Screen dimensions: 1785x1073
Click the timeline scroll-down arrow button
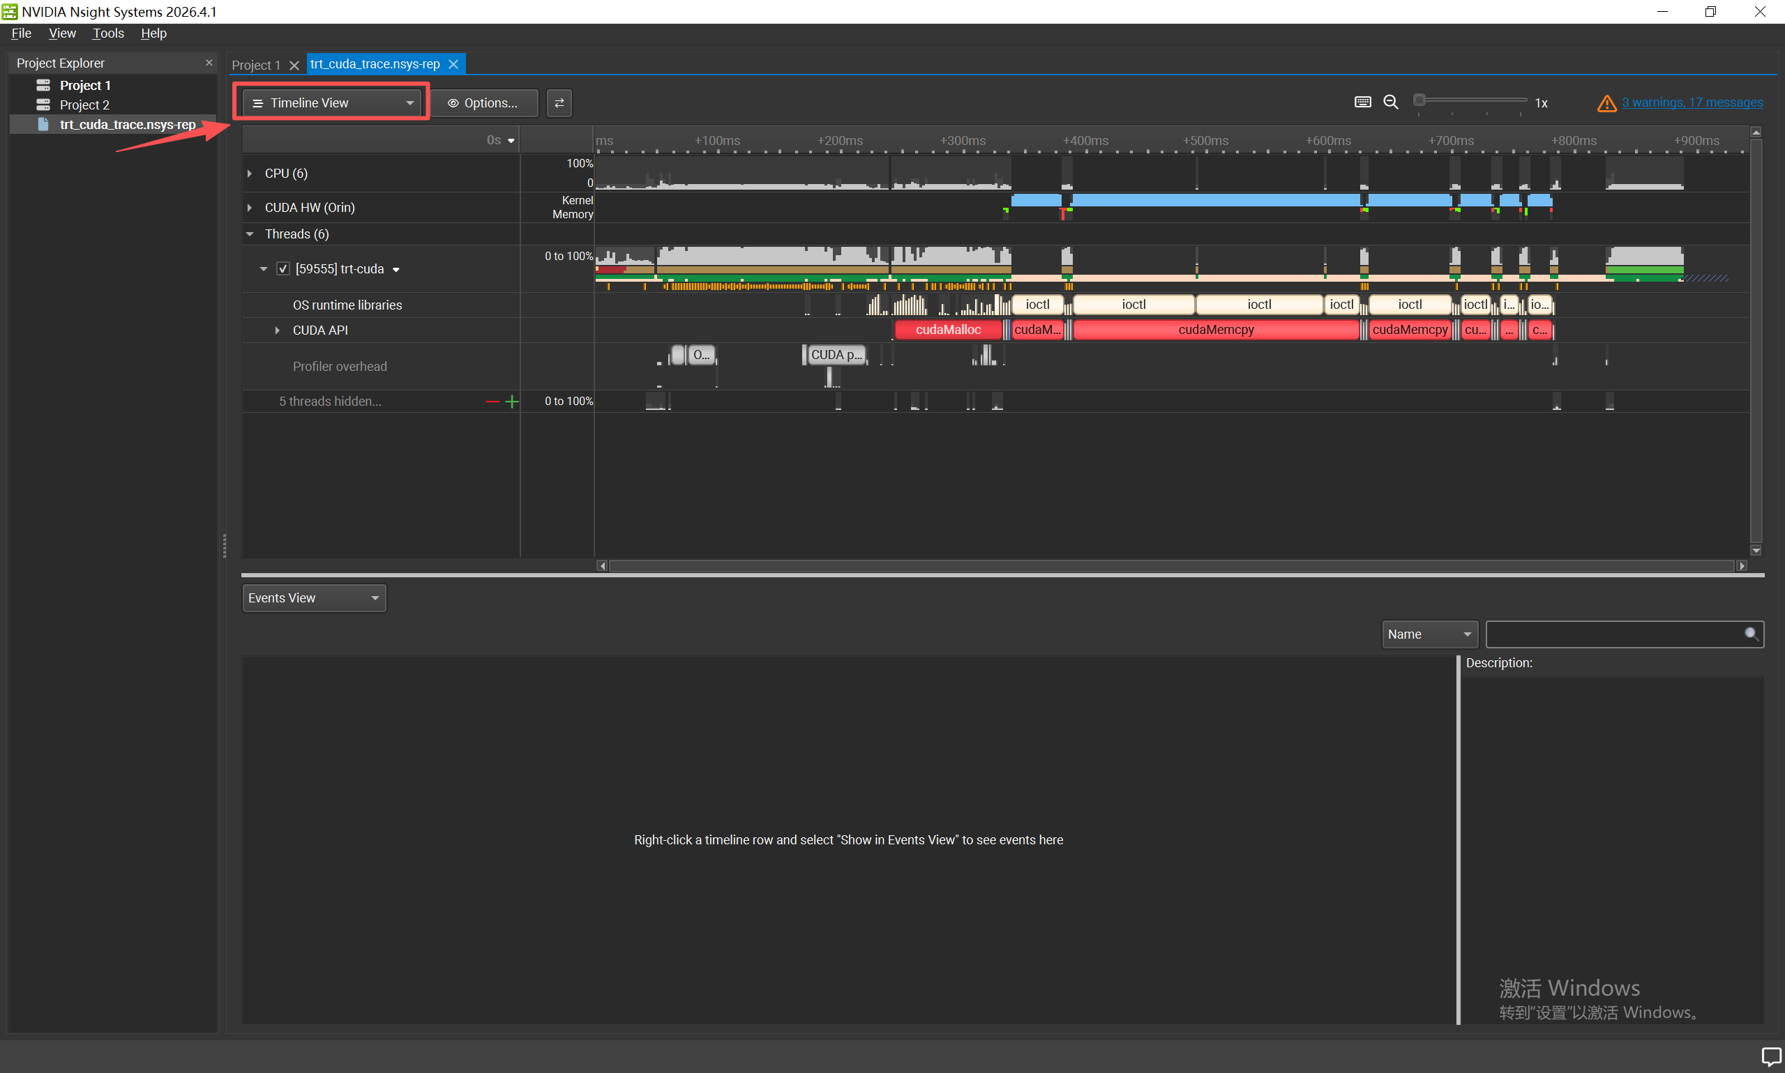1755,550
